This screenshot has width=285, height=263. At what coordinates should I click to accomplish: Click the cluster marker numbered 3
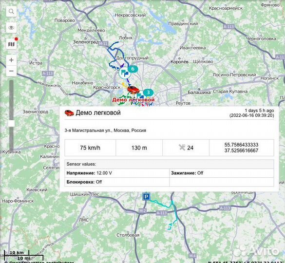pyautogui.click(x=148, y=93)
